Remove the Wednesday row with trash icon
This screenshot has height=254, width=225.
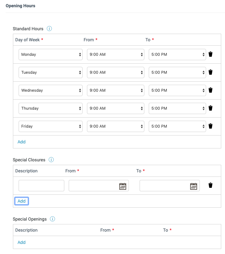(x=210, y=90)
